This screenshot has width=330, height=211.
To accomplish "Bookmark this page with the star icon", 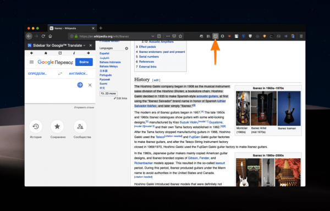I will point(180,36).
